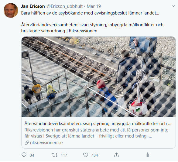
Task: Click tweet text line ending with Riksrevisionen
Action: [59, 31]
